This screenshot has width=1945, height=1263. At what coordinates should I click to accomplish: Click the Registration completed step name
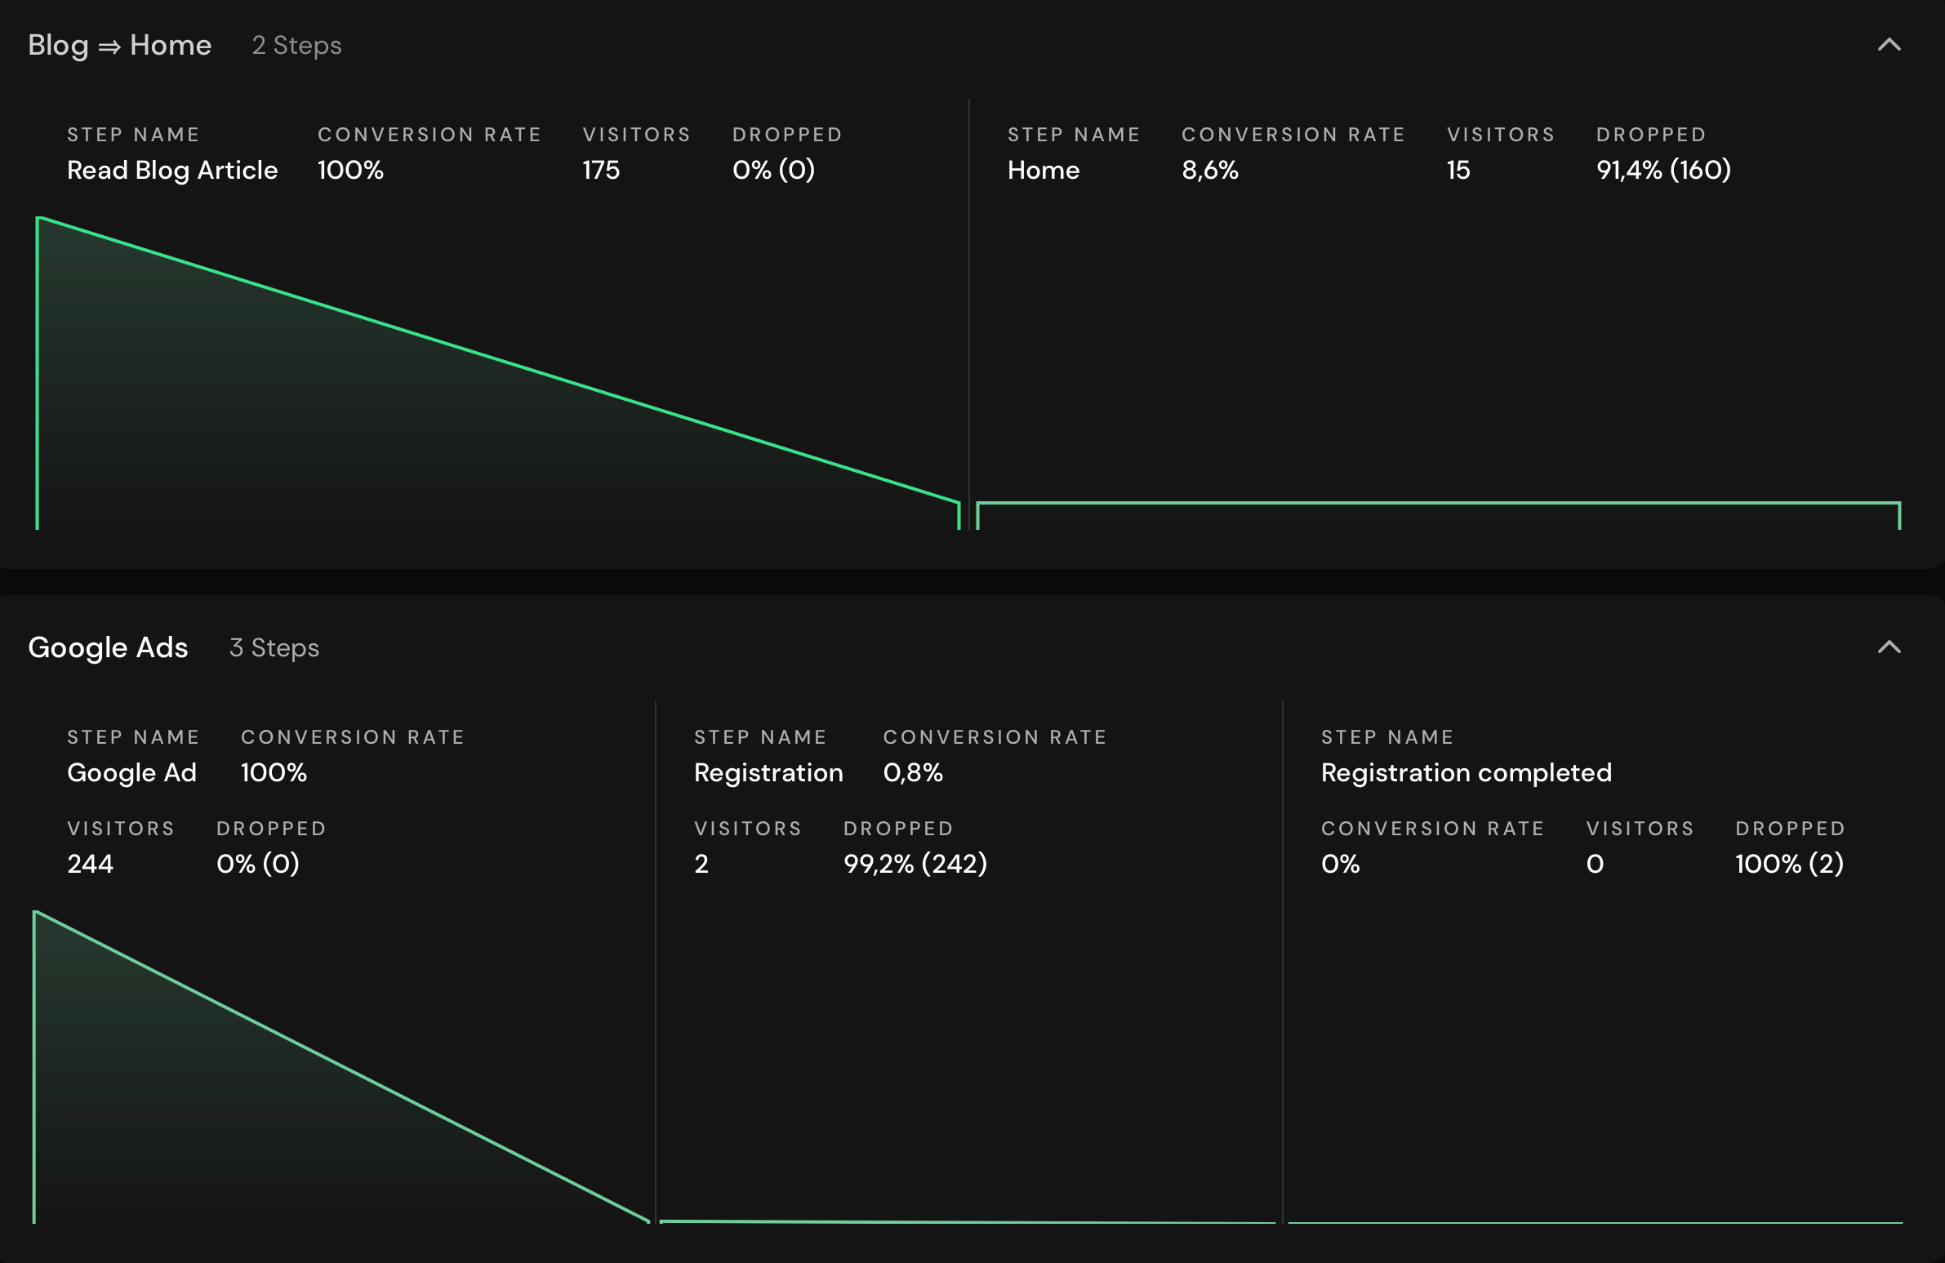(1467, 773)
